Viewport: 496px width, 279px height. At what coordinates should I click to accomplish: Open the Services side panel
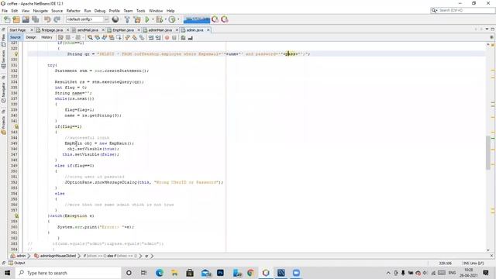coord(3,59)
